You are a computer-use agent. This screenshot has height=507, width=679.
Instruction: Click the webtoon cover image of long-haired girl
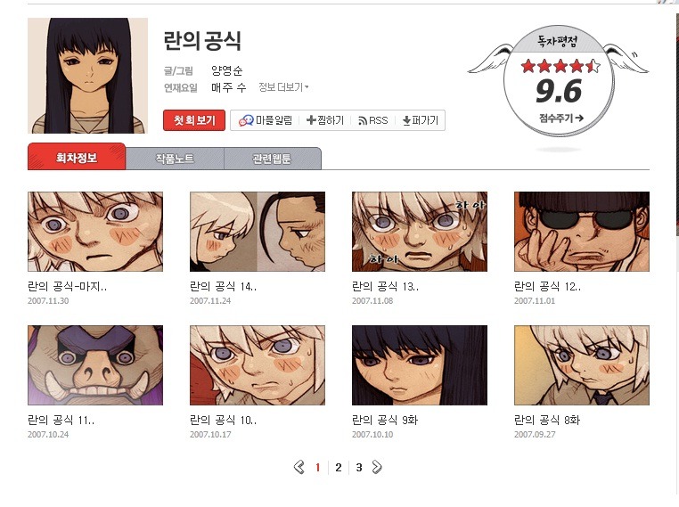pyautogui.click(x=87, y=76)
